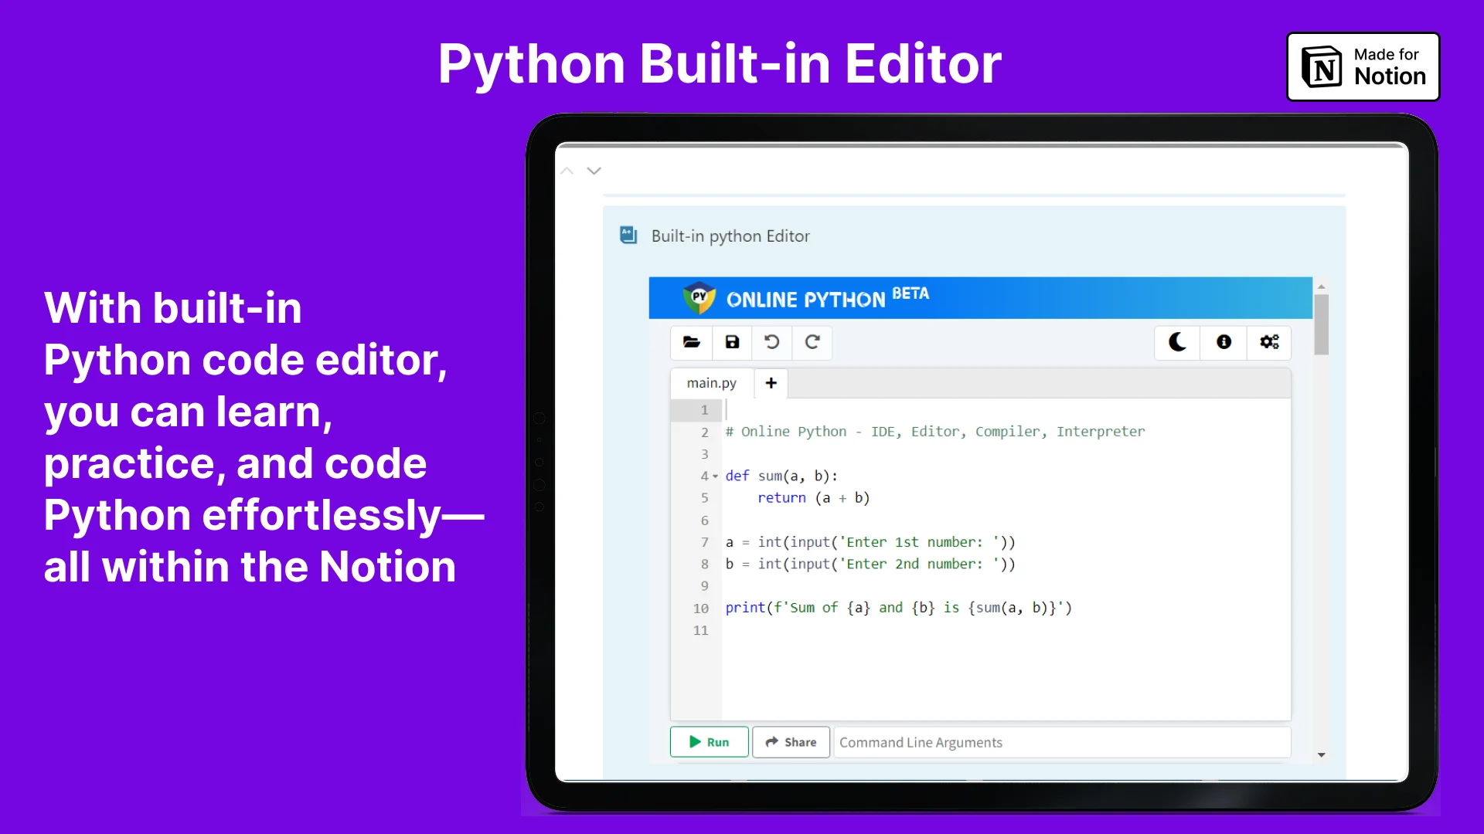This screenshot has width=1484, height=834.
Task: Go to next page with down chevron
Action: 594,171
